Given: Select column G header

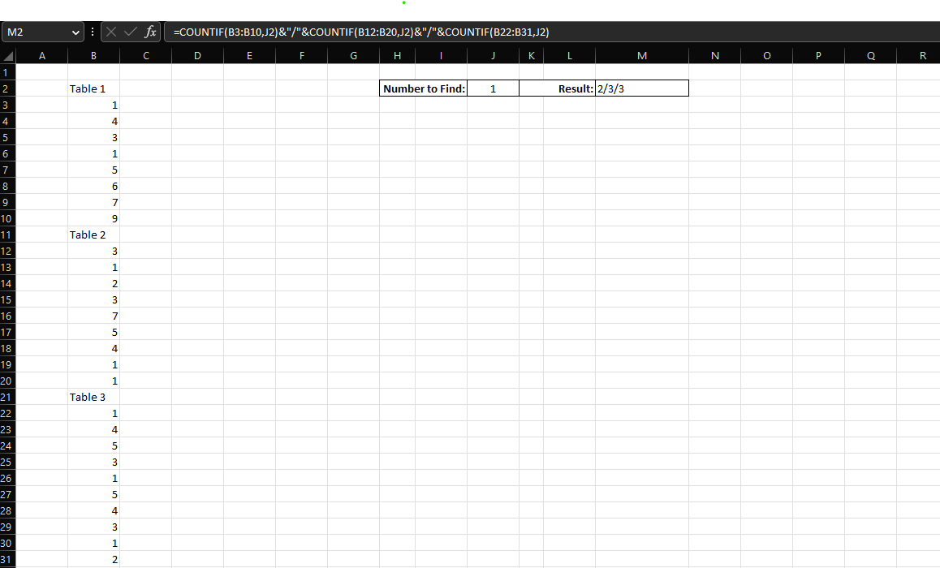Looking at the screenshot, I should point(354,56).
